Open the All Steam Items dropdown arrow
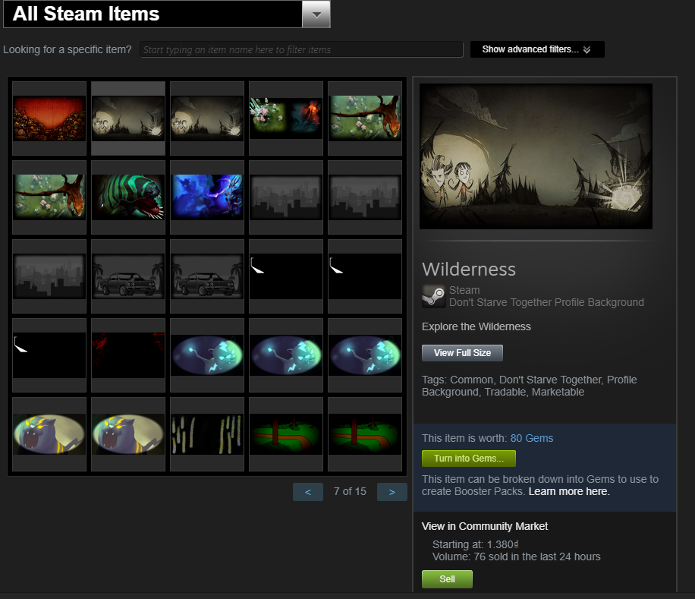This screenshot has width=695, height=599. coord(316,14)
